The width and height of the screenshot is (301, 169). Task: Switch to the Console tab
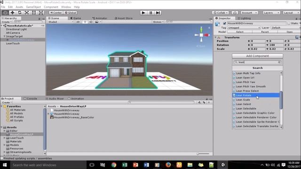30,99
